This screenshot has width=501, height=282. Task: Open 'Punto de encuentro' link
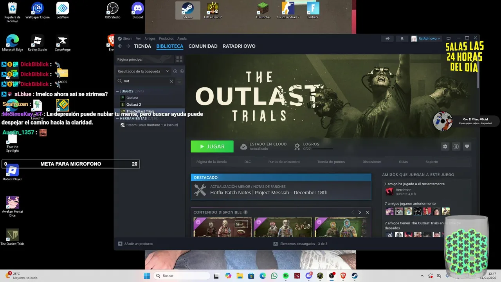[284, 162]
